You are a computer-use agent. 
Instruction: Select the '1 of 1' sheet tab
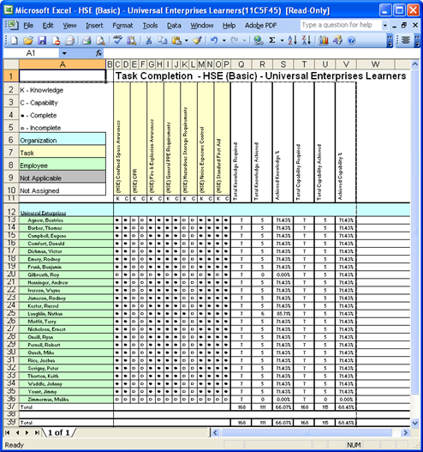pos(59,432)
